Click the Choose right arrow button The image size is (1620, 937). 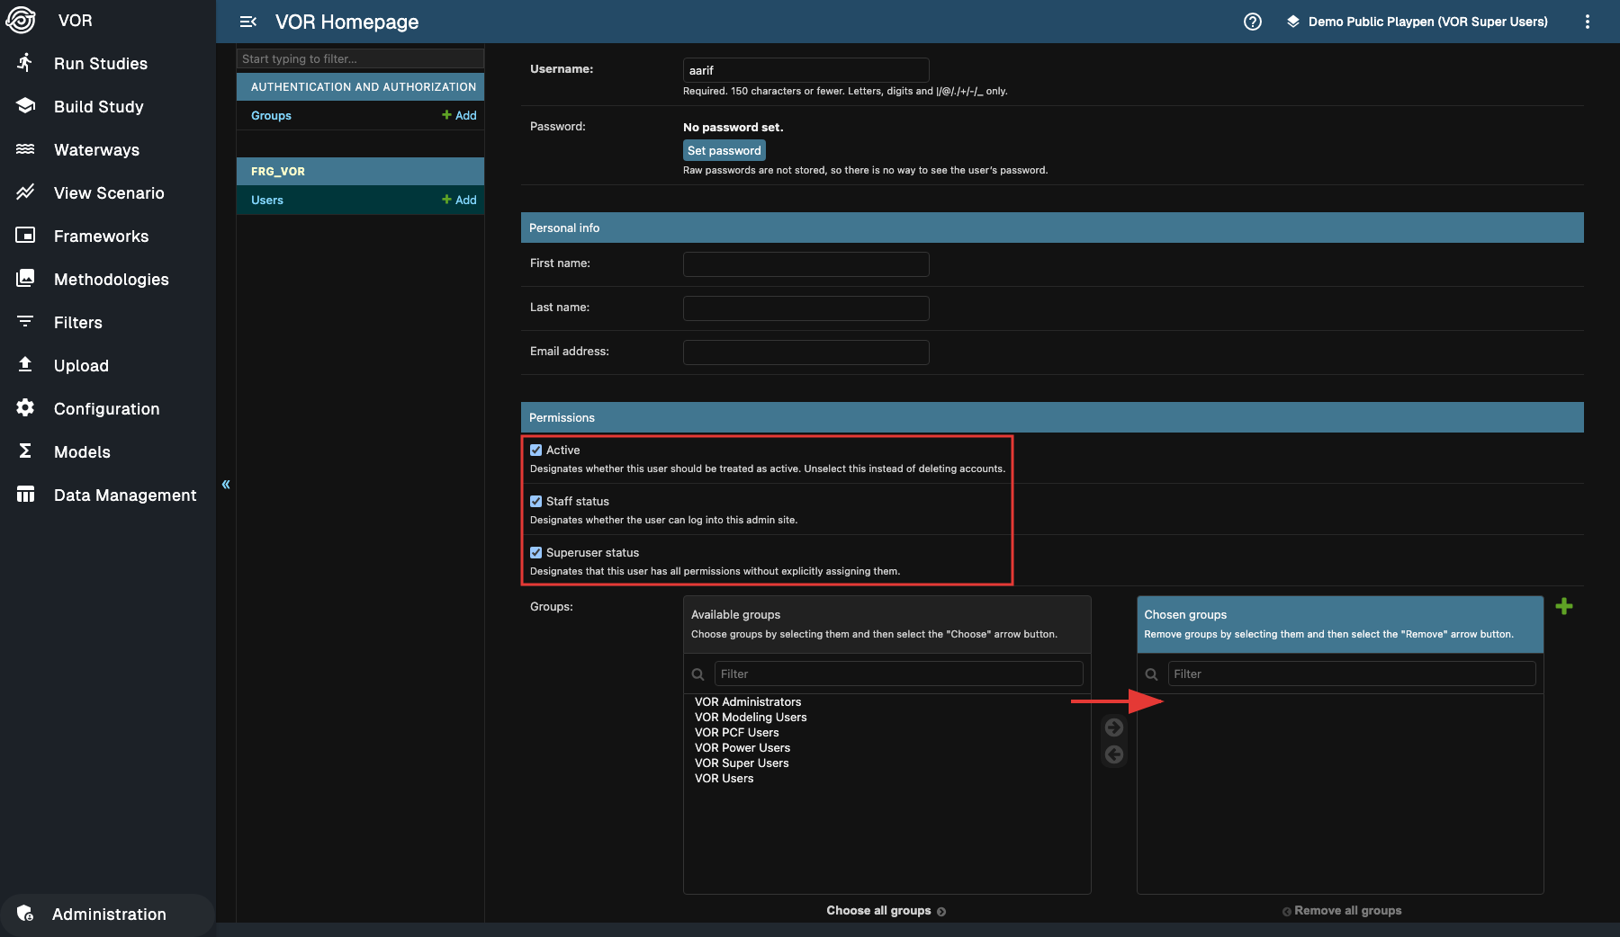coord(1113,727)
